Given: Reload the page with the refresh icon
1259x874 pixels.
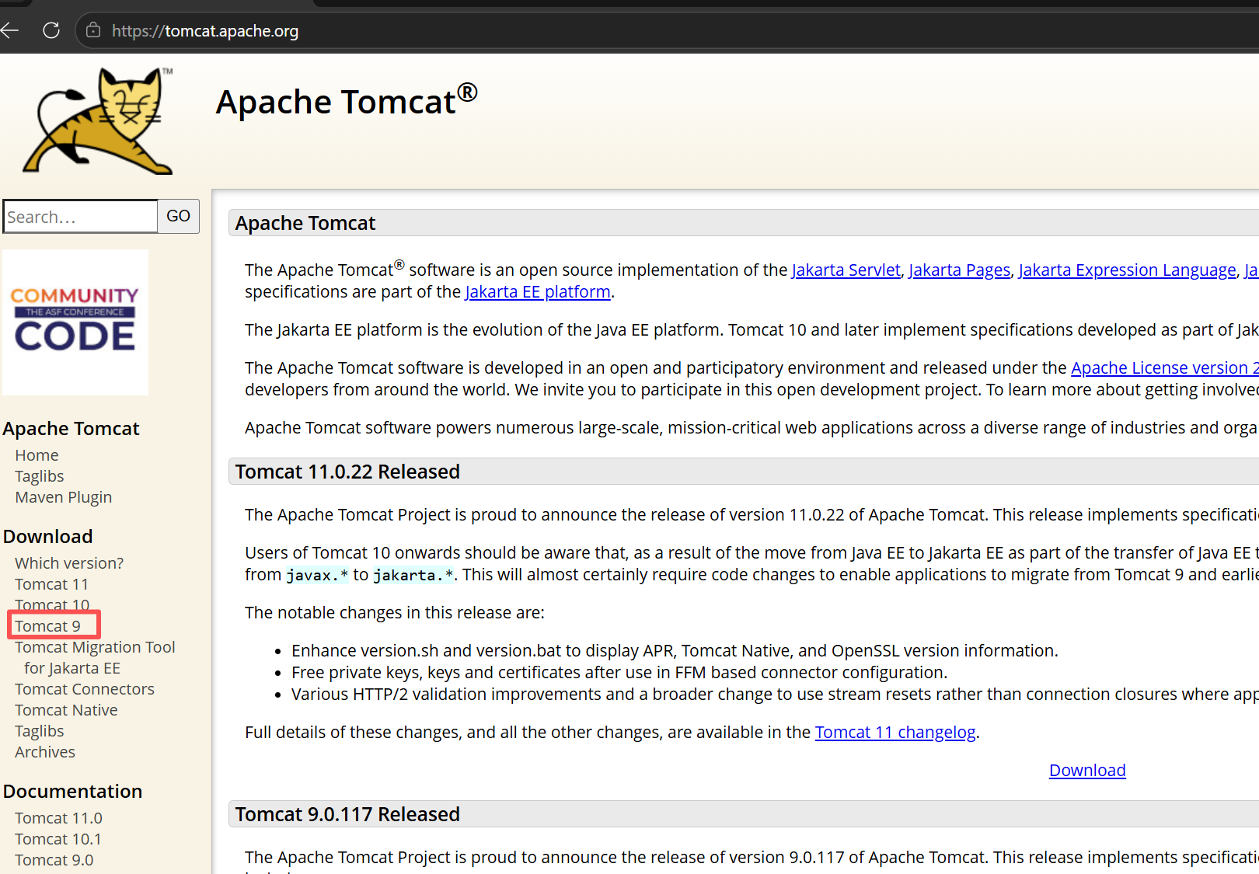Looking at the screenshot, I should coord(51,30).
